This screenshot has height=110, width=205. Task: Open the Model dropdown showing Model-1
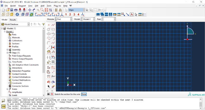pyautogui.click(x=88, y=19)
